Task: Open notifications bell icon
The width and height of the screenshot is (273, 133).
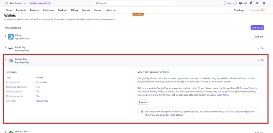Action: pyautogui.click(x=251, y=3)
